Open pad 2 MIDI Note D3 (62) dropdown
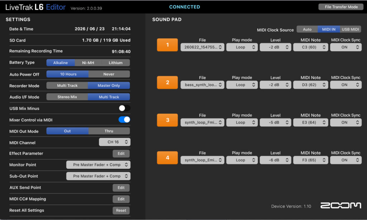The image size is (367, 220). point(310,85)
